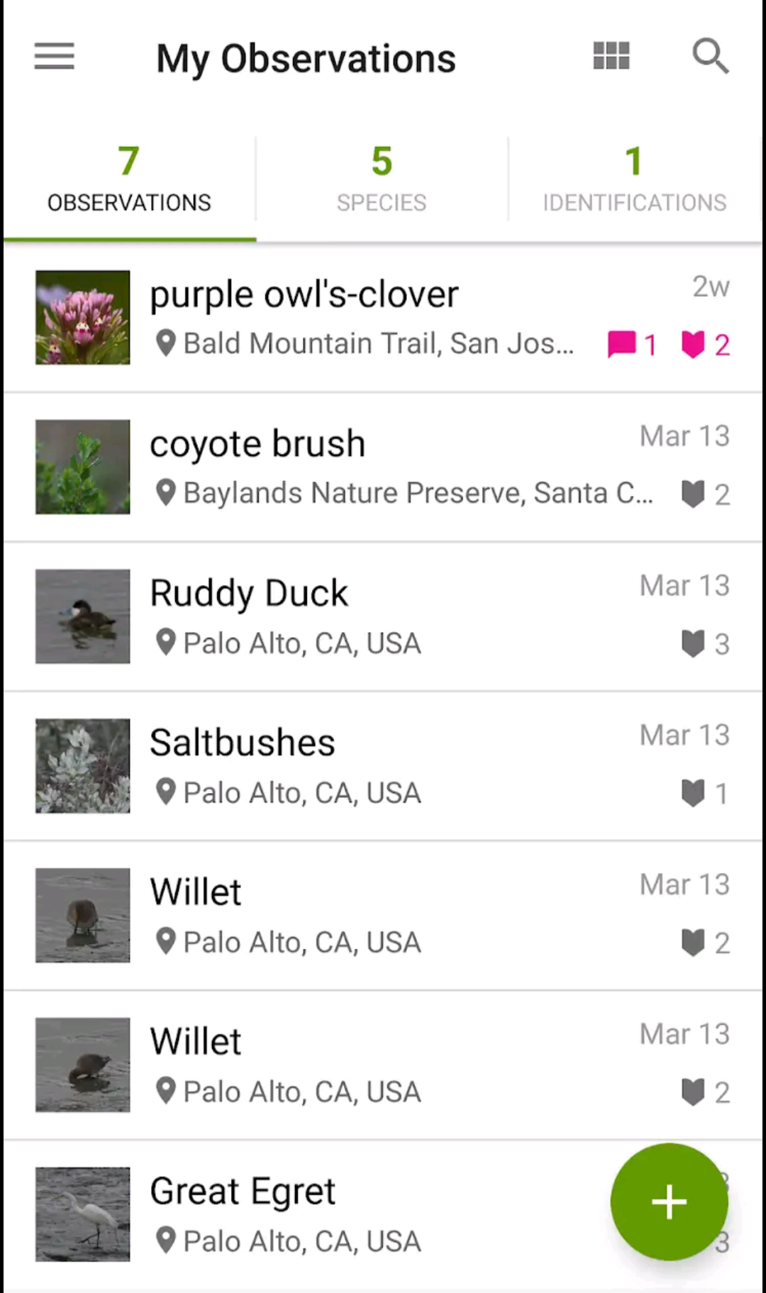Open the Saltbushes observation title

pos(242,743)
